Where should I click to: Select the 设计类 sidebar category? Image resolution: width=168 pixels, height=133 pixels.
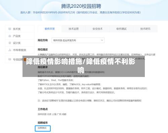tap(20, 43)
